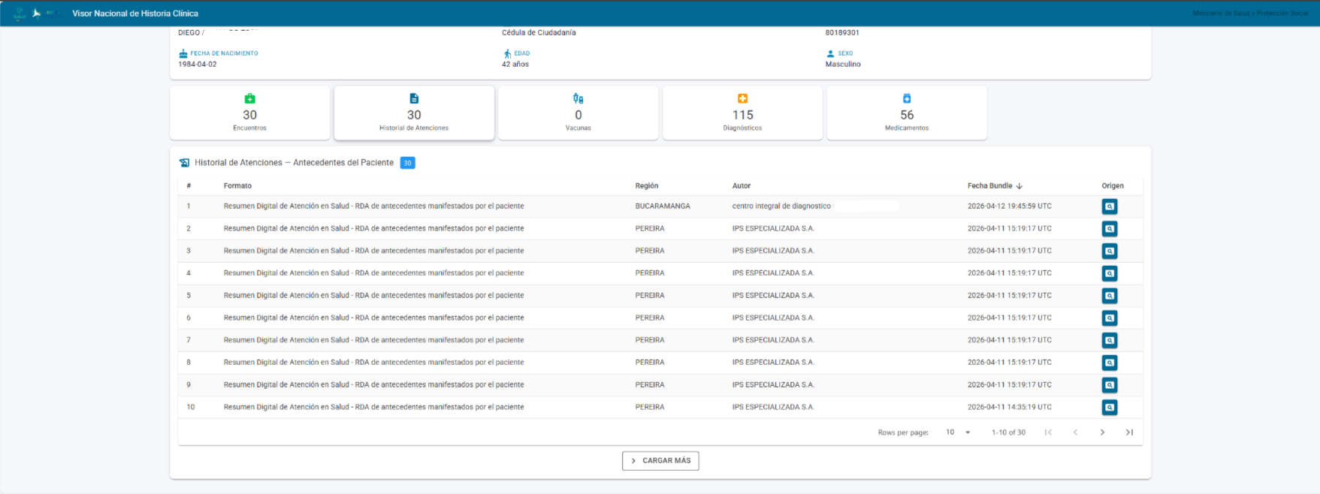Image resolution: width=1320 pixels, height=494 pixels.
Task: Show the Diagnósticos card
Action: 742,113
